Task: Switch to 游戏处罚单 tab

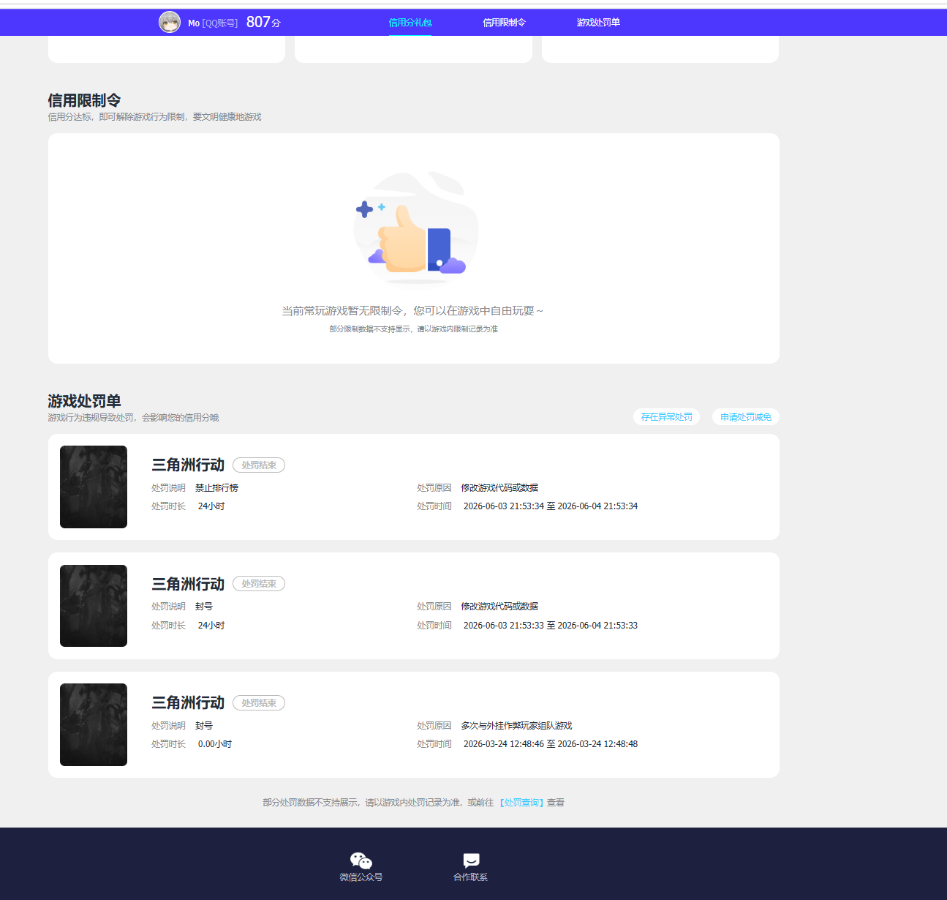Action: click(x=598, y=23)
